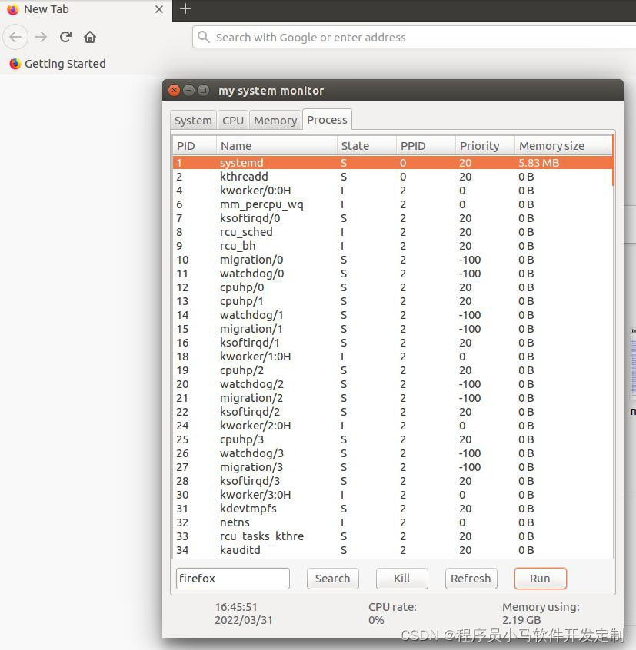The width and height of the screenshot is (636, 650).
Task: Click the firefox text input field
Action: 232,579
